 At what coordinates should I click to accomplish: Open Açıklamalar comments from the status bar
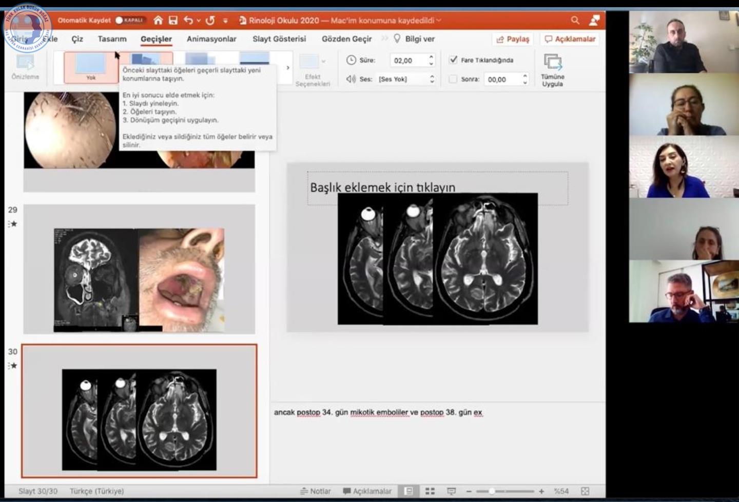pos(367,491)
